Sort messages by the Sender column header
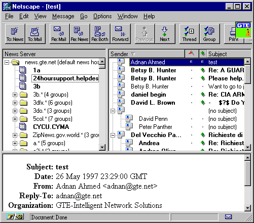The image size is (254, 223). (147, 54)
